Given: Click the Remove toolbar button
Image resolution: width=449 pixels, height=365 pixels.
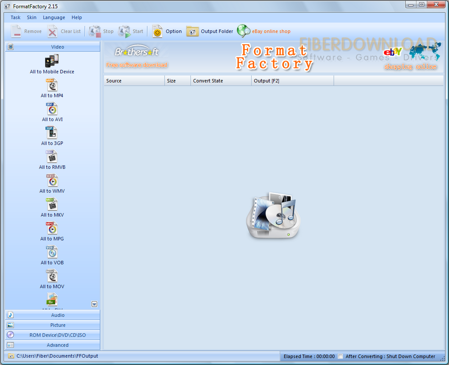Looking at the screenshot, I should tap(26, 31).
